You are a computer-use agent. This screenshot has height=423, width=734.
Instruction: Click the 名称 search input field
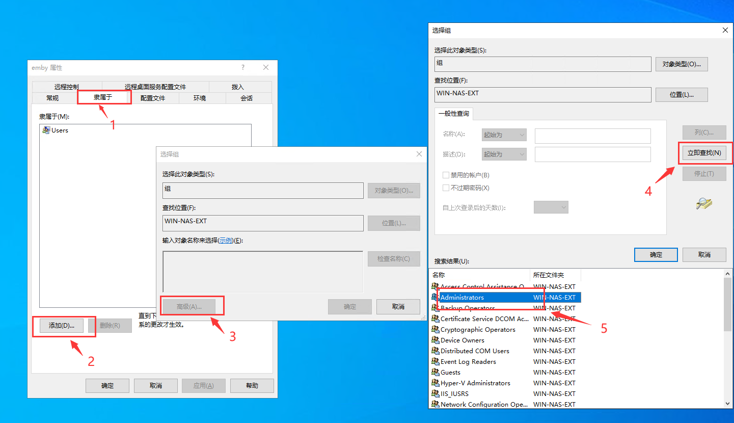click(592, 136)
